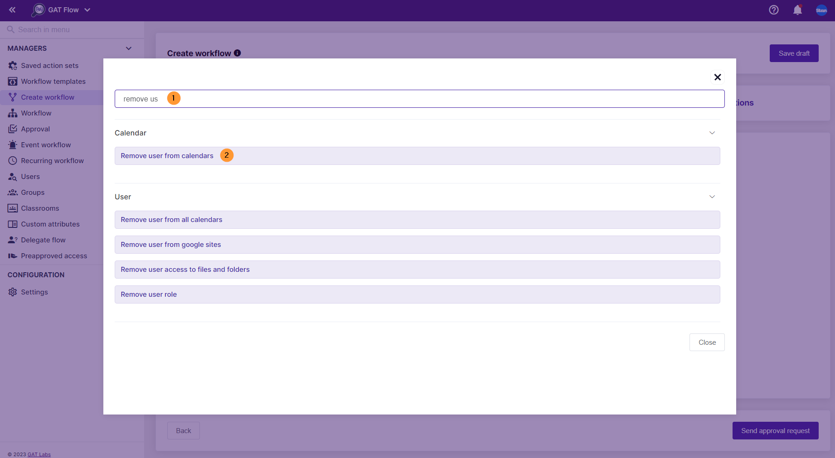Screen dimensions: 835x458
Task: Click the Workflow hierarchy icon
Action: 13,113
